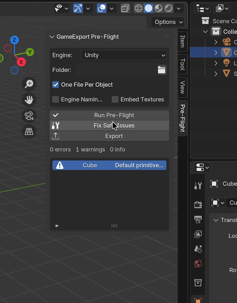
Task: Click the Y axis on navigation gizmo
Action: 30,52
